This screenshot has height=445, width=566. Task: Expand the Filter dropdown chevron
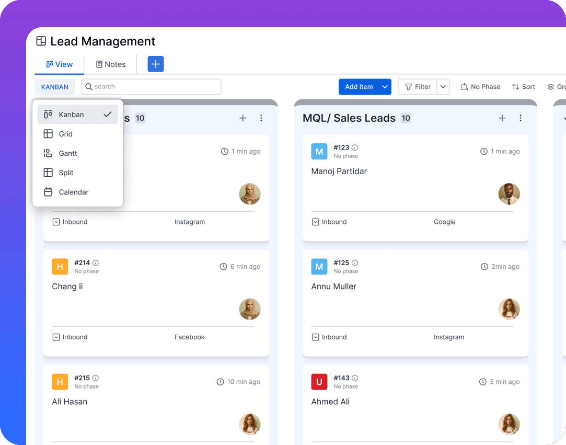pos(443,87)
